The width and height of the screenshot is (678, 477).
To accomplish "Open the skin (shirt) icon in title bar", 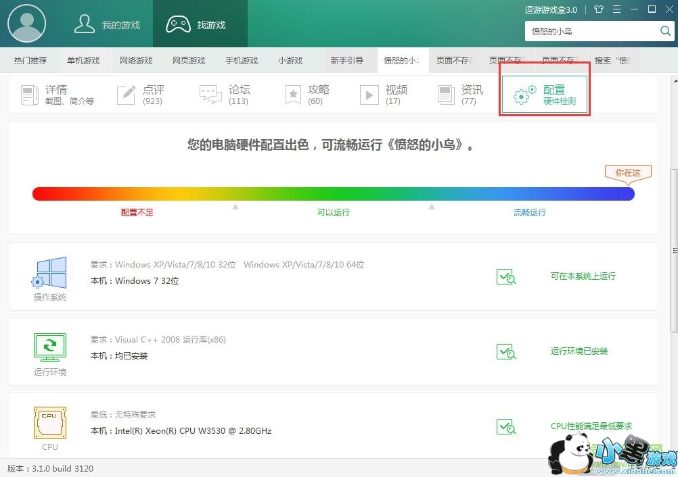I will (598, 9).
